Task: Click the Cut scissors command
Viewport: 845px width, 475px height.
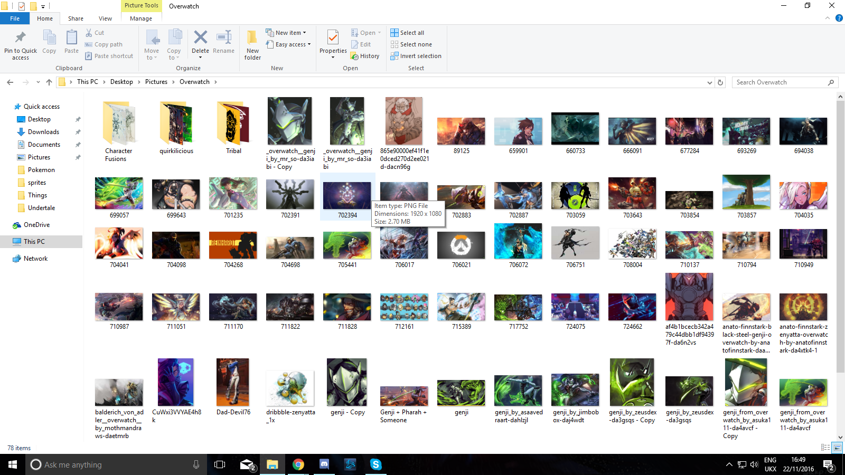Action: point(95,33)
